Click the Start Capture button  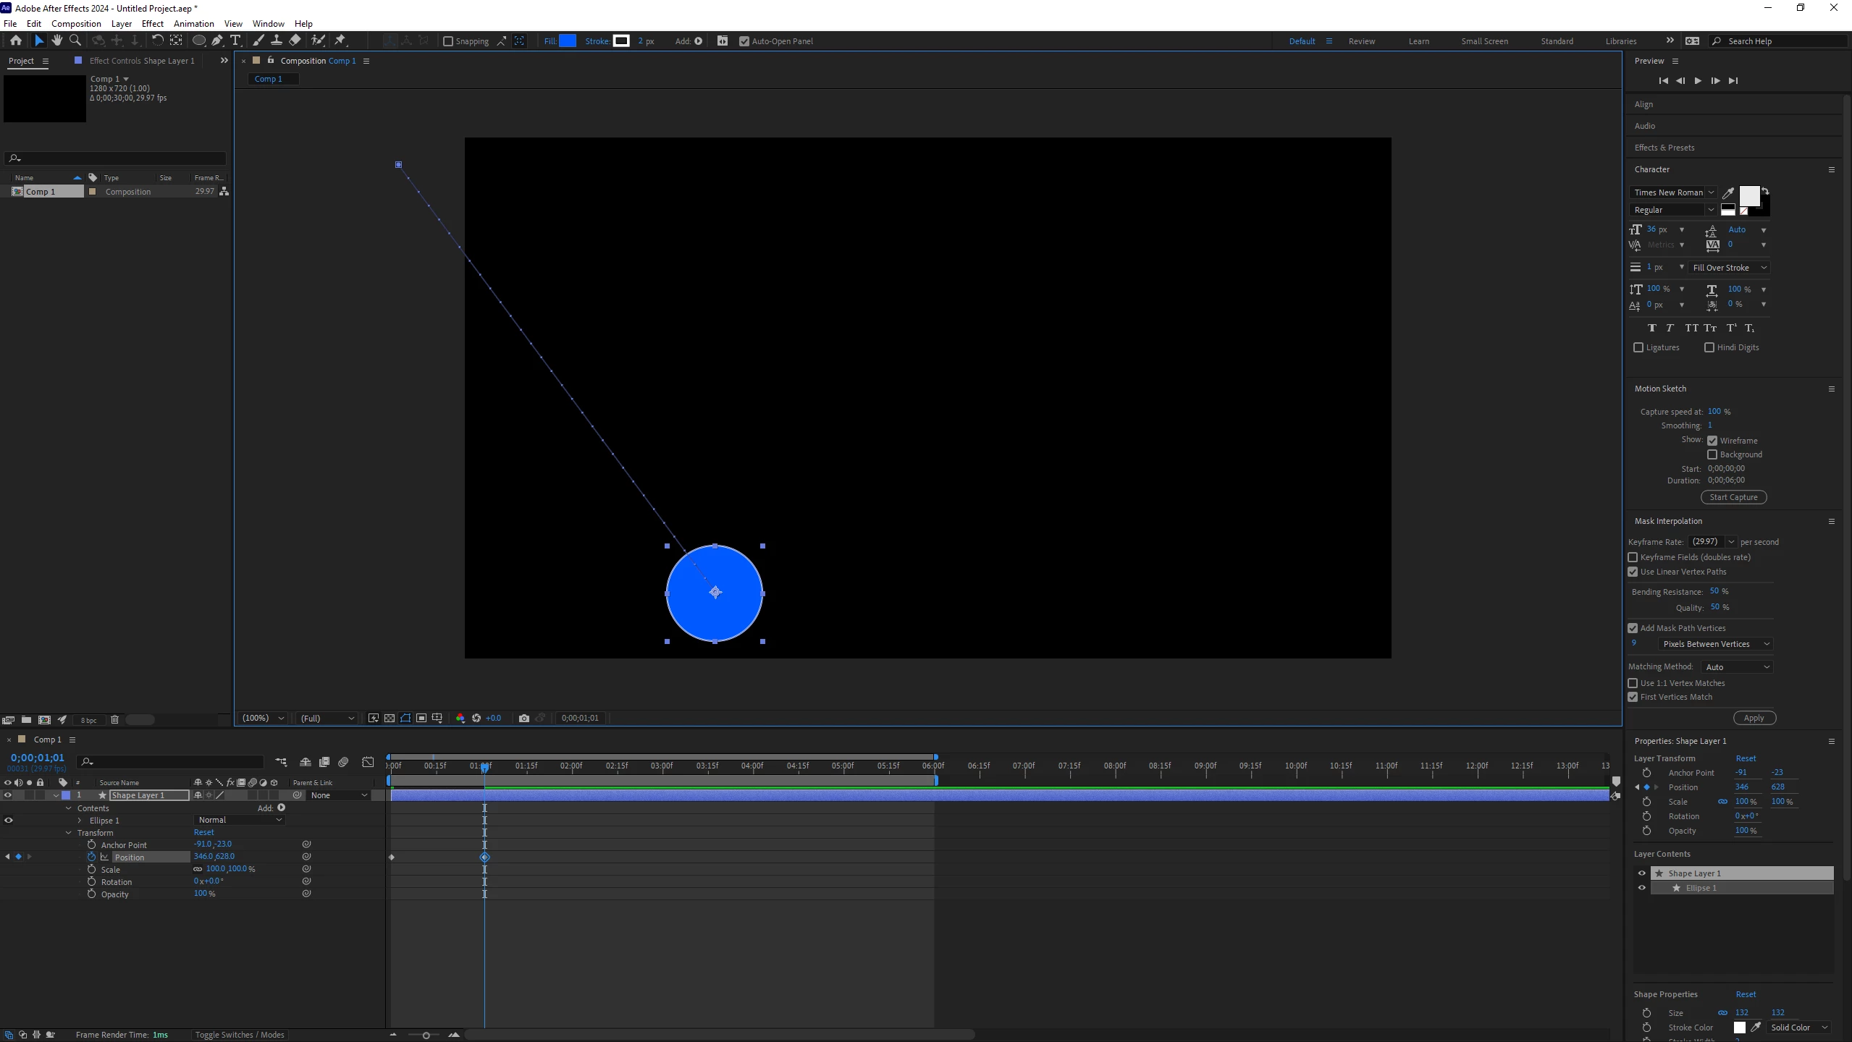[x=1733, y=497]
